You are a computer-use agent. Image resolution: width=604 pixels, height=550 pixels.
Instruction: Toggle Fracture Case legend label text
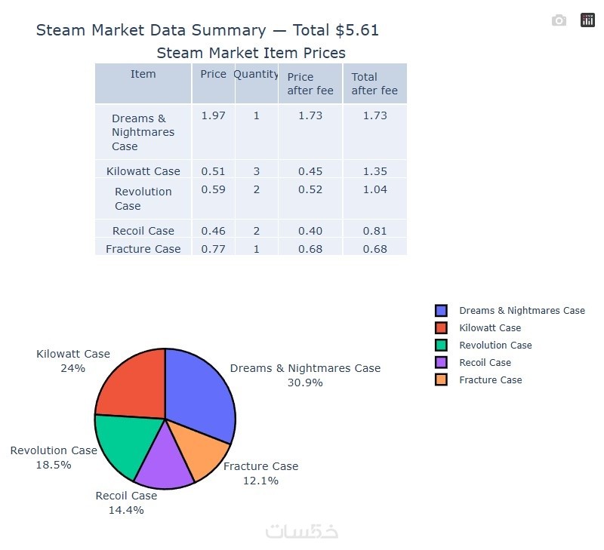click(490, 380)
